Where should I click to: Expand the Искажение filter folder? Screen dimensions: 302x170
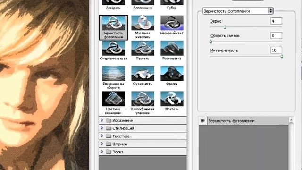click(102, 120)
